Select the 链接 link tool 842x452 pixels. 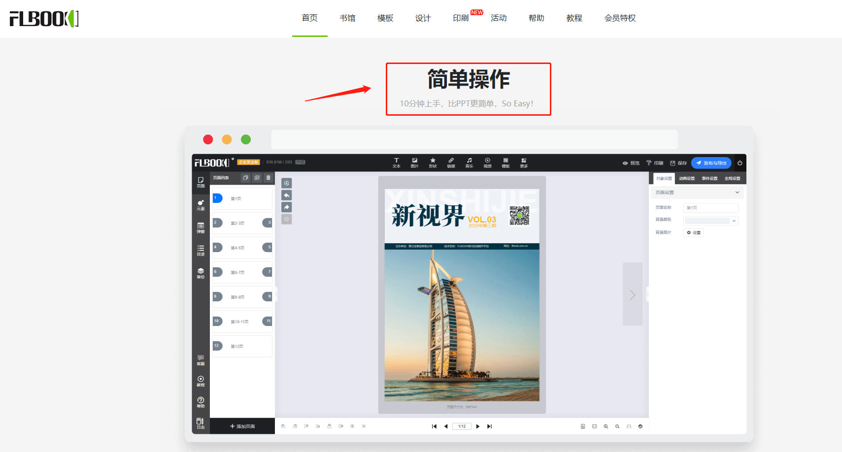tap(451, 163)
